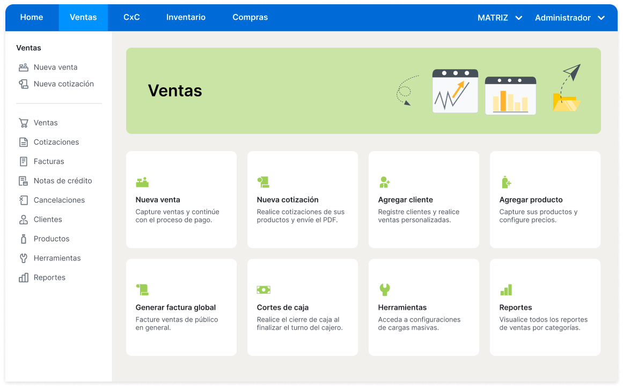Expand the Administrador user dropdown chevron
623x388 pixels.
pyautogui.click(x=601, y=18)
